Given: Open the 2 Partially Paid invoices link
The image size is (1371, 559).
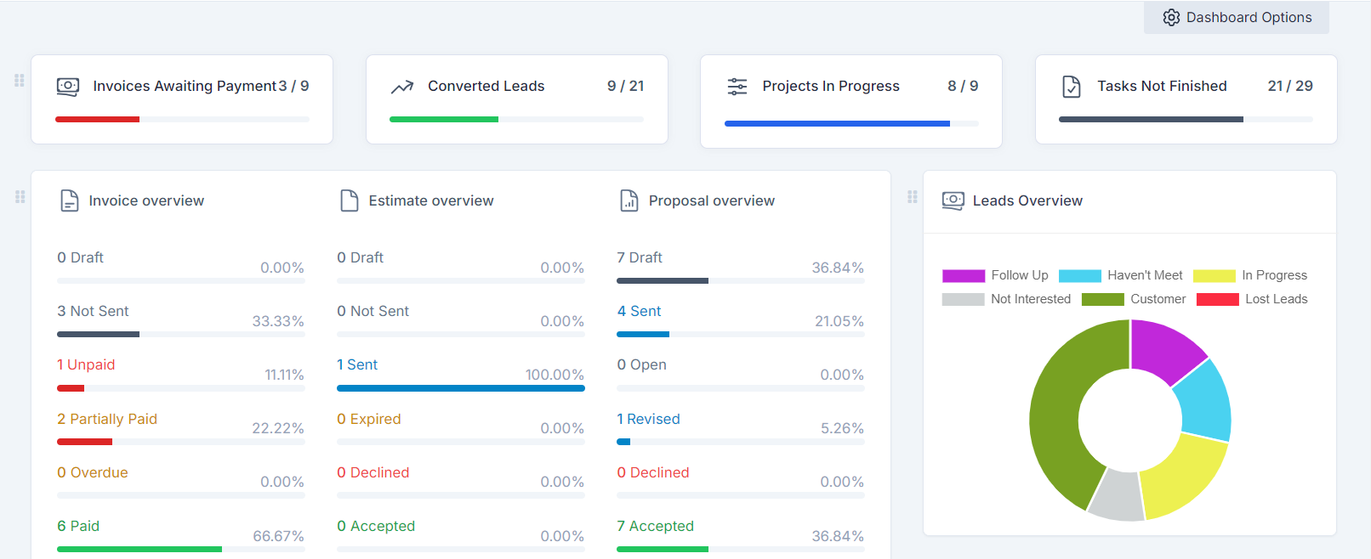Looking at the screenshot, I should [107, 420].
